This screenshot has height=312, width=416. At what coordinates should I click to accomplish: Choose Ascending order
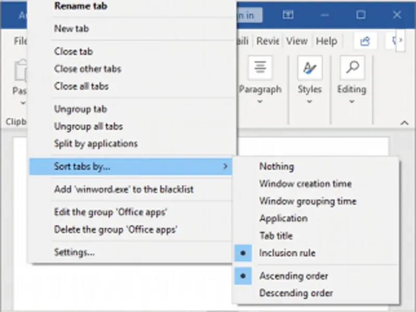pyautogui.click(x=293, y=276)
